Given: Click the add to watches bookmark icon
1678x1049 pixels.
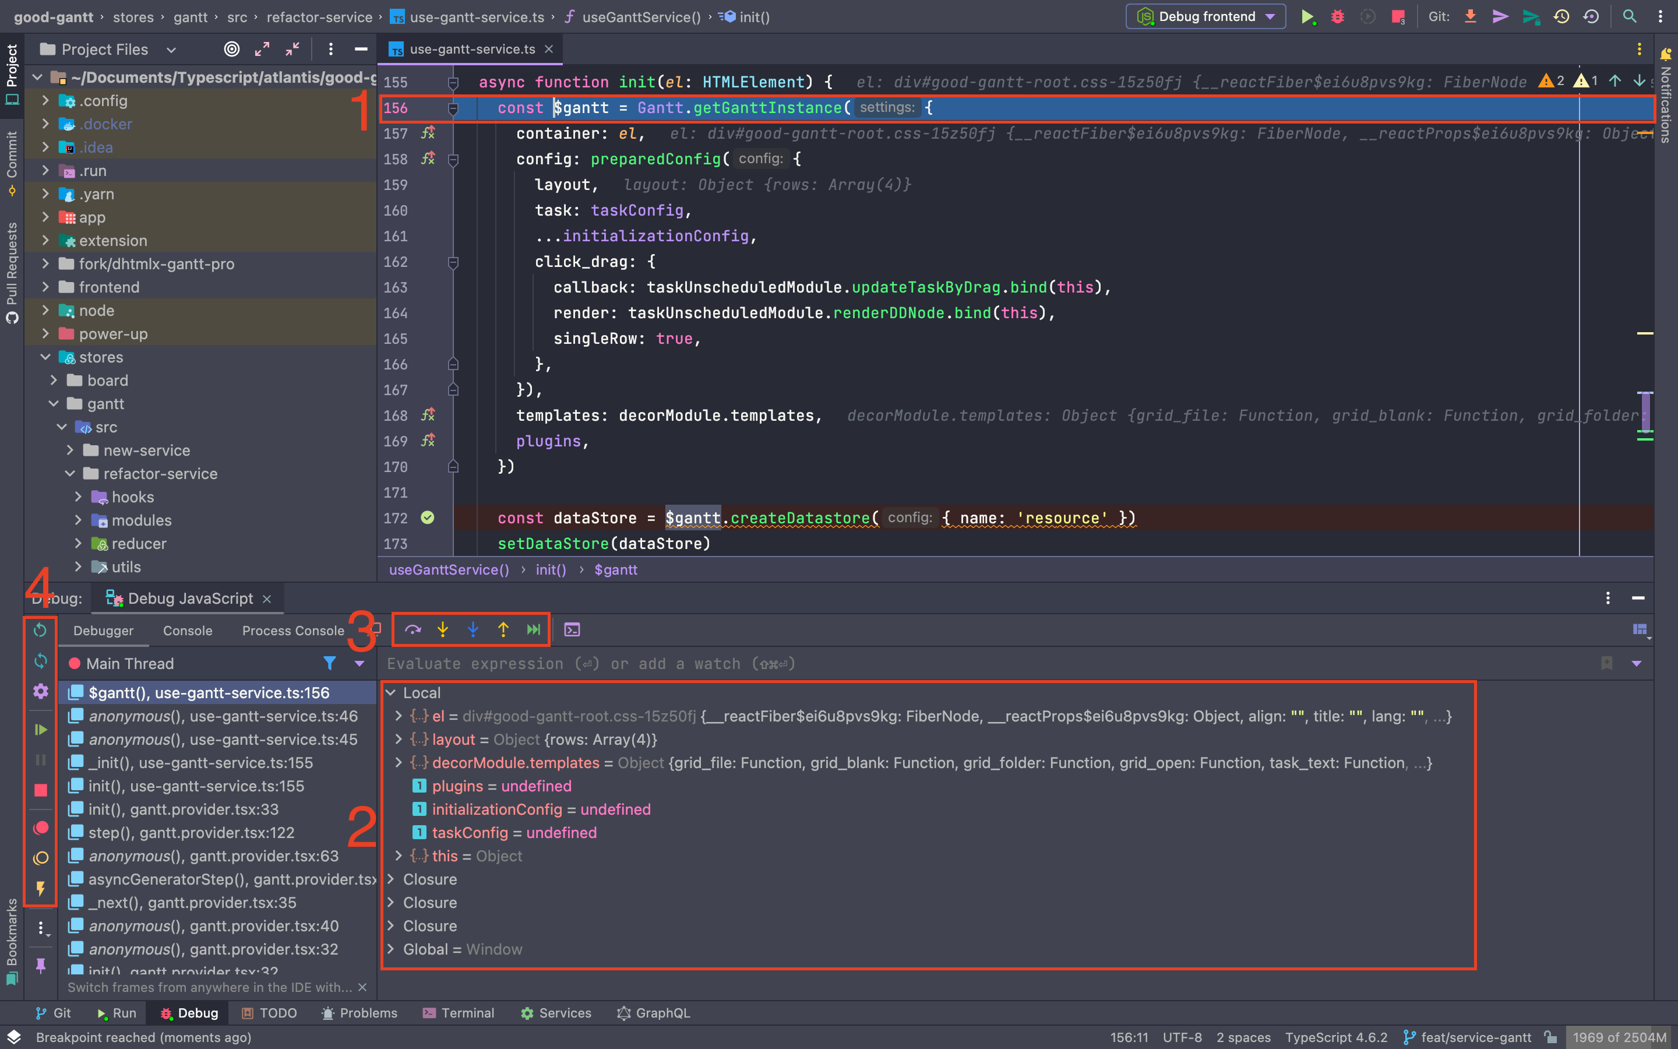Looking at the screenshot, I should 1606,663.
